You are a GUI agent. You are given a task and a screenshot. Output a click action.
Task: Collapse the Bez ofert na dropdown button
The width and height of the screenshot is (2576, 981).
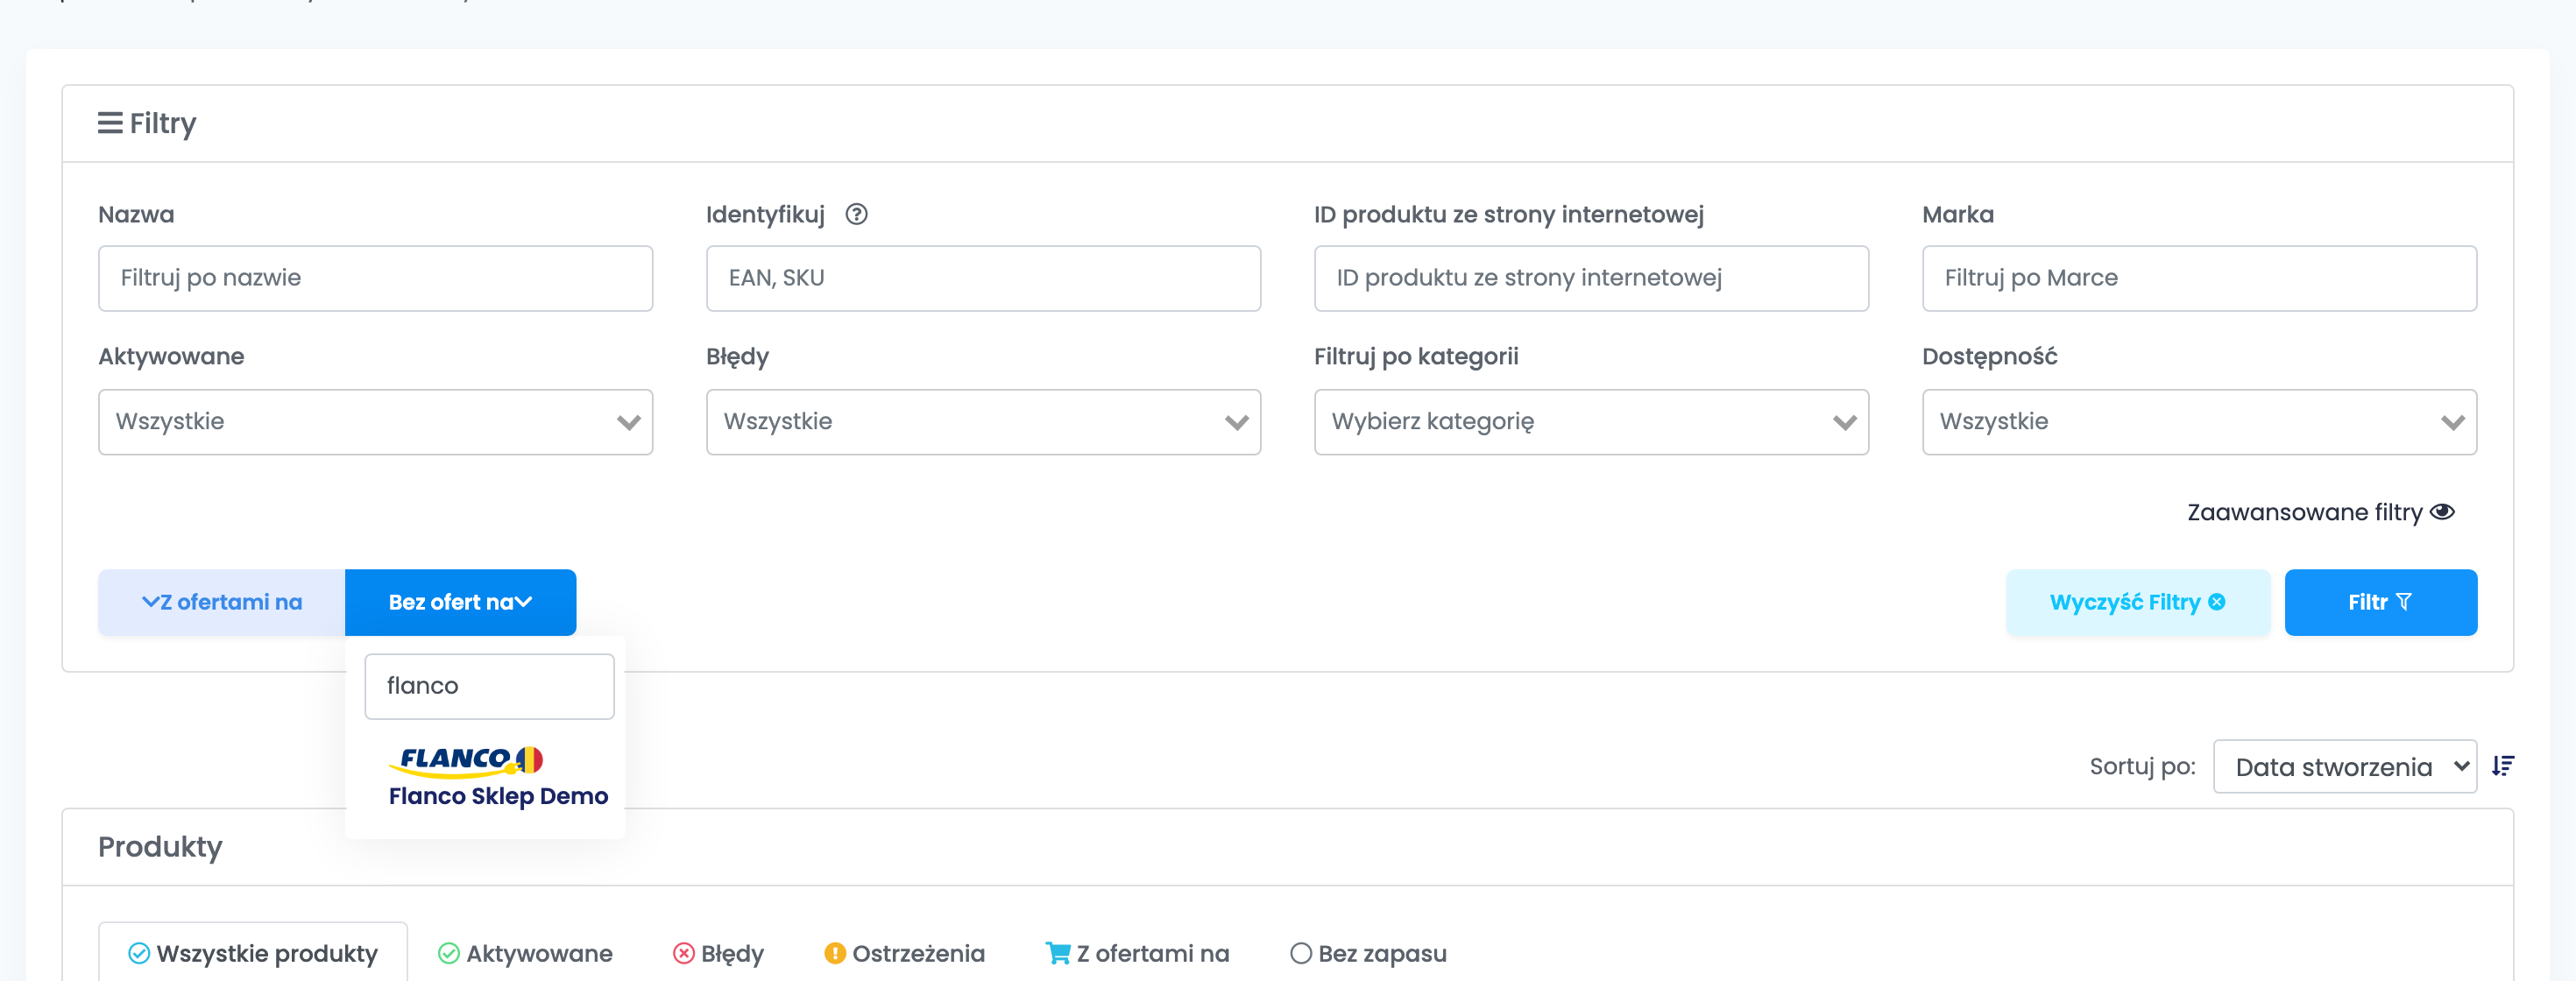[x=460, y=602]
